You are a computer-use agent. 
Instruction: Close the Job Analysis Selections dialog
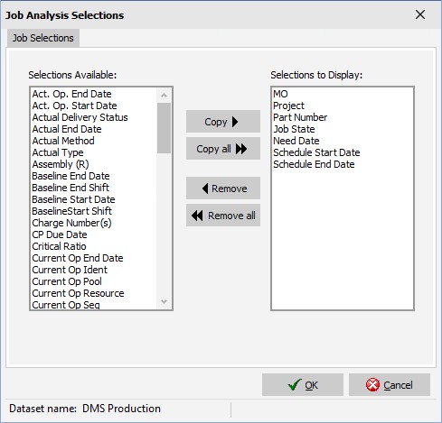[420, 14]
